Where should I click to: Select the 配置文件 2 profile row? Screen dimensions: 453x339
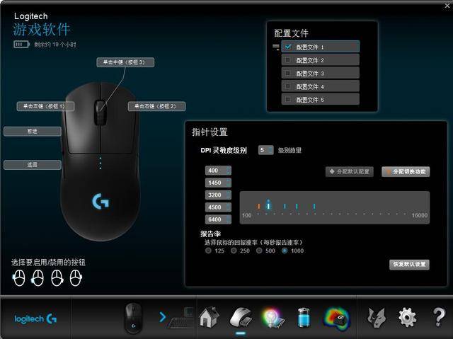pyautogui.click(x=321, y=60)
